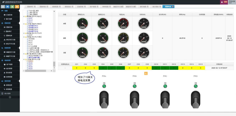Collapse the 地图 sidebar section
The height and width of the screenshot is (116, 236).
(18, 11)
